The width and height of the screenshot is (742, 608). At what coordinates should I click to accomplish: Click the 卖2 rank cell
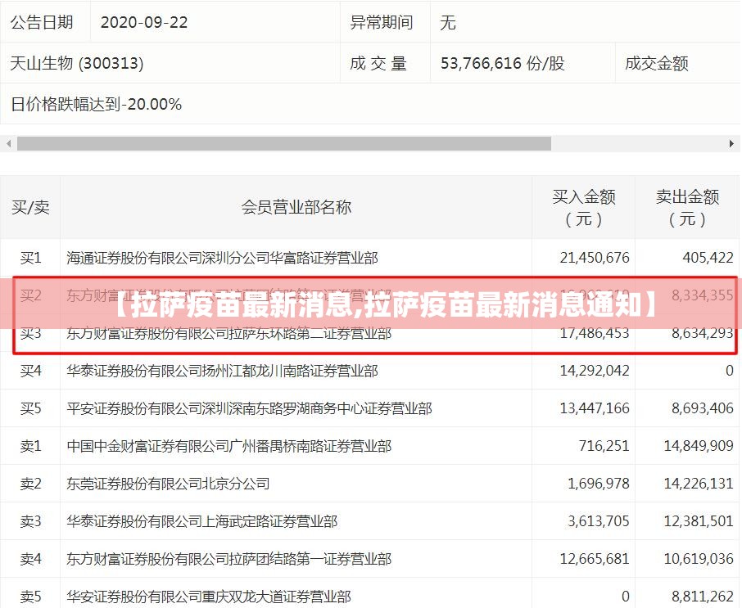point(30,484)
